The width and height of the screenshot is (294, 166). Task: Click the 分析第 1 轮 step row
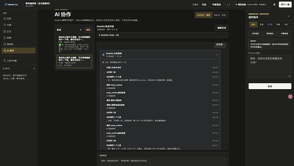(160, 72)
